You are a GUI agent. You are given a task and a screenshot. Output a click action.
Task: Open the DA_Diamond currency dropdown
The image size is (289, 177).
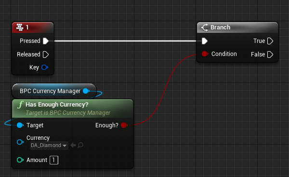[x=49, y=146]
